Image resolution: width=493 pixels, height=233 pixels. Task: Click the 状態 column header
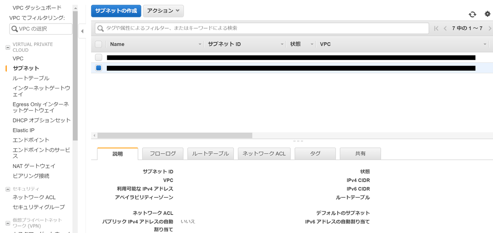click(295, 44)
